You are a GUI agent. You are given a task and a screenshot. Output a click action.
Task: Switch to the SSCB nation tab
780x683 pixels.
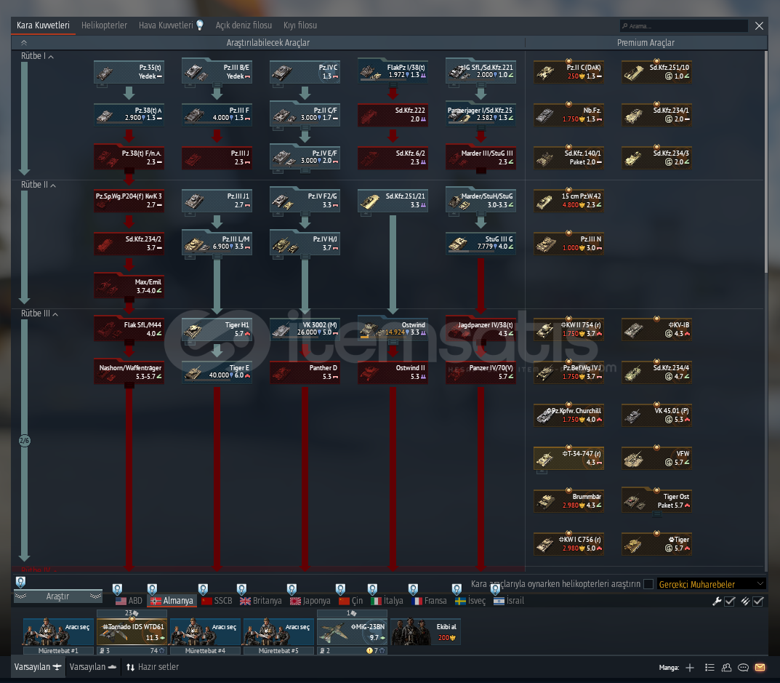(217, 601)
